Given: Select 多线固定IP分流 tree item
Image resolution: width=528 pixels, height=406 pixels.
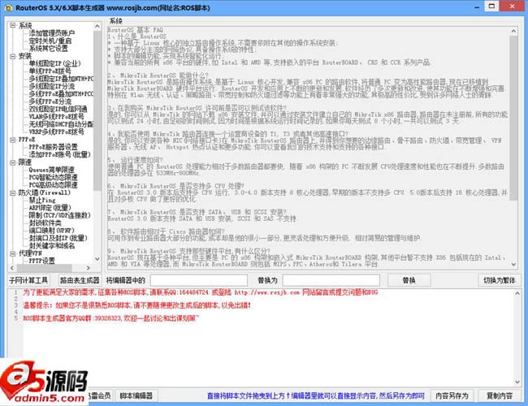Looking at the screenshot, I should click(x=52, y=86).
